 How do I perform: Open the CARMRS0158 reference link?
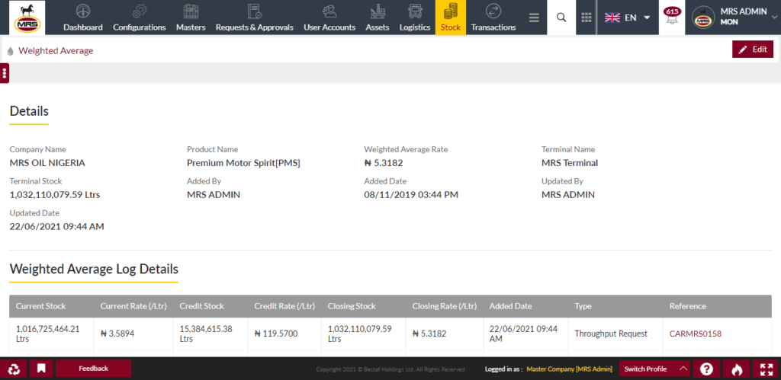(696, 334)
